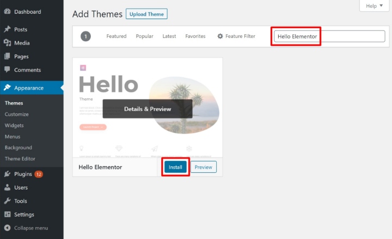Switch to the Popular themes tab
The height and width of the screenshot is (239, 392).
tap(144, 36)
